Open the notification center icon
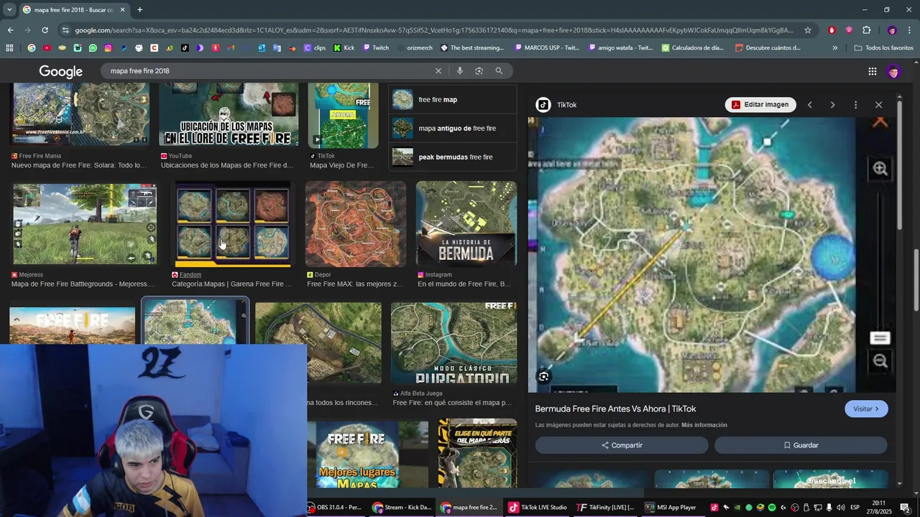920x517 pixels. [904, 508]
